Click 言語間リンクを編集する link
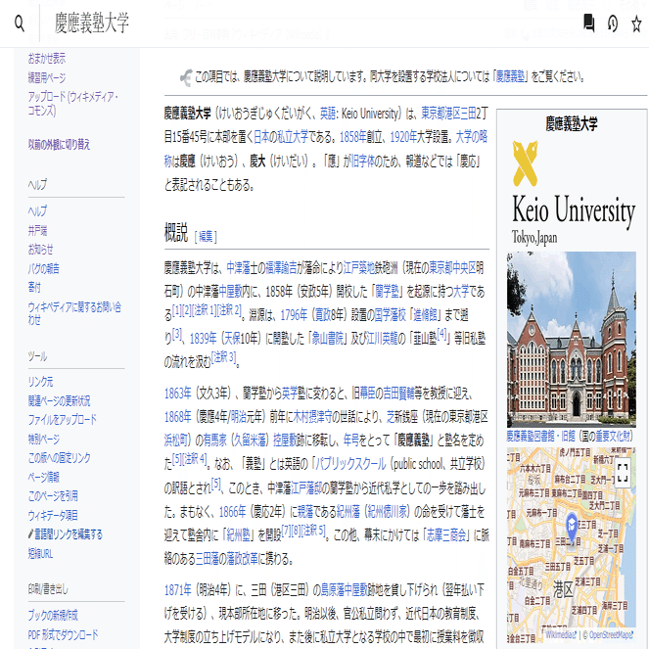The image size is (649, 649). (x=69, y=533)
